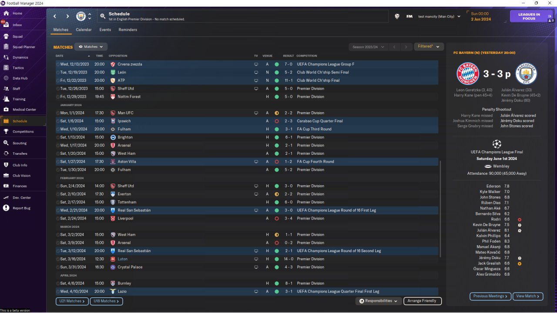
Task: Click the Liverpool opposition name
Action: 124,219
